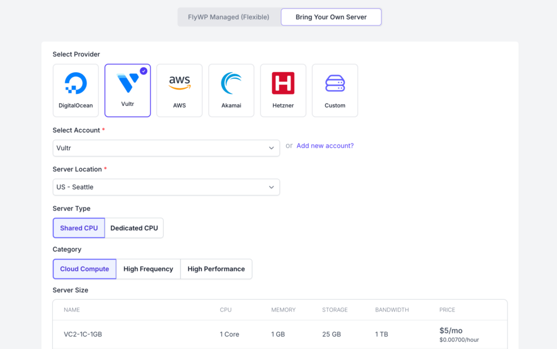Switch to Bring Your Own Server tab
The height and width of the screenshot is (349, 557).
pos(331,17)
